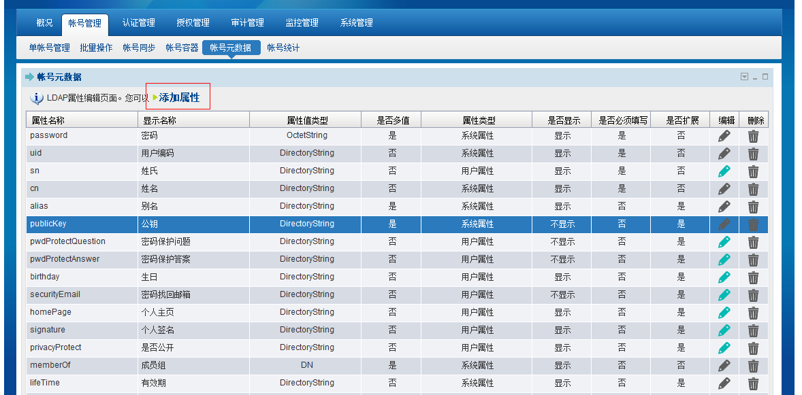Edit the securityEmail attribute

pyautogui.click(x=724, y=295)
